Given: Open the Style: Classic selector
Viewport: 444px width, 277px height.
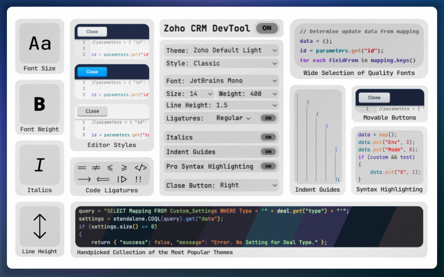Looking at the screenshot, I should coord(221,63).
